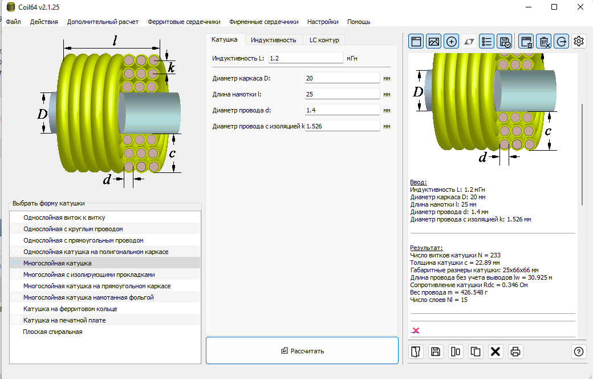Screen dimensions: 593x379
Task: Open the Действия menu
Action: (44, 22)
